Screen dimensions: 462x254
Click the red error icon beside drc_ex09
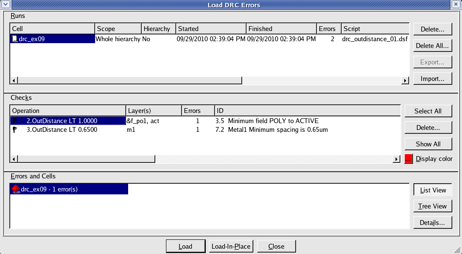(x=15, y=189)
